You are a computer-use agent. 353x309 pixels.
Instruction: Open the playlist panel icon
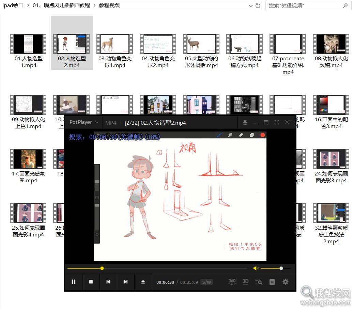pyautogui.click(x=272, y=282)
